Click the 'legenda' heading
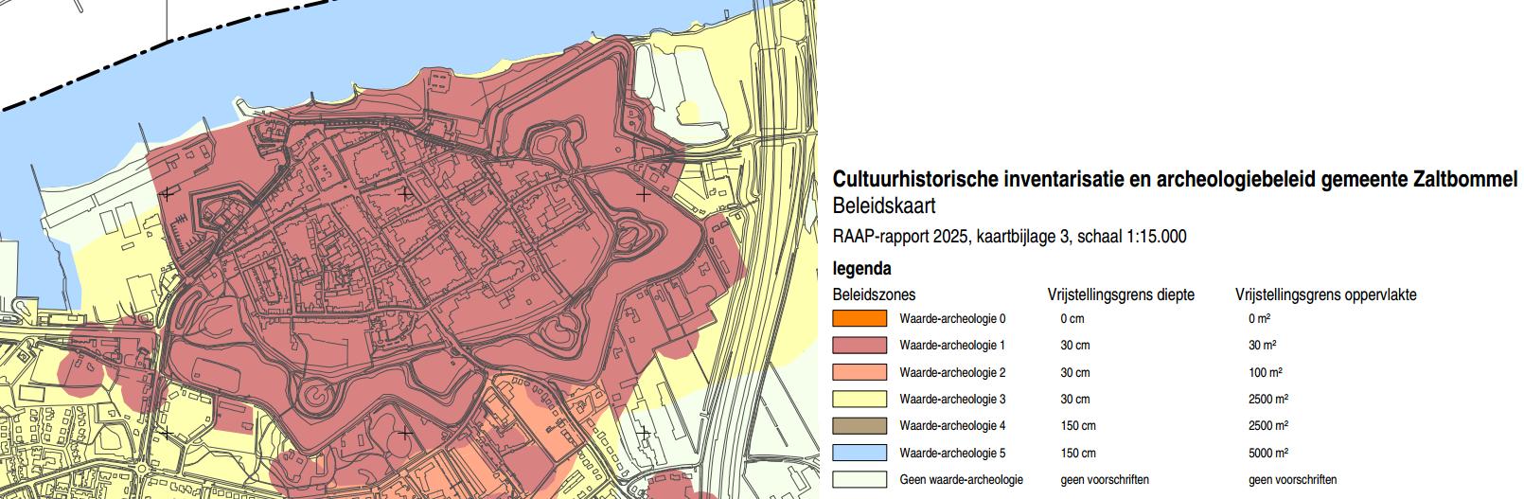The height and width of the screenshot is (499, 1524). pos(861,269)
